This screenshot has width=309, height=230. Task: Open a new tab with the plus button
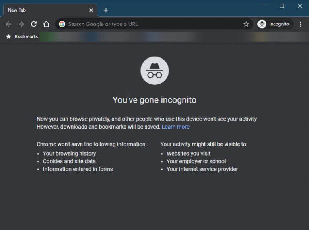click(106, 10)
